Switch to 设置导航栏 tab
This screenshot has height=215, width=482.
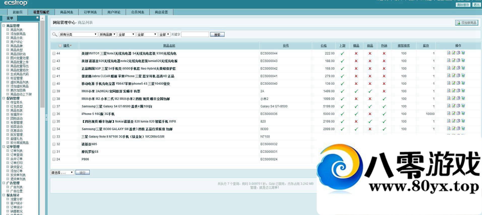click(41, 12)
